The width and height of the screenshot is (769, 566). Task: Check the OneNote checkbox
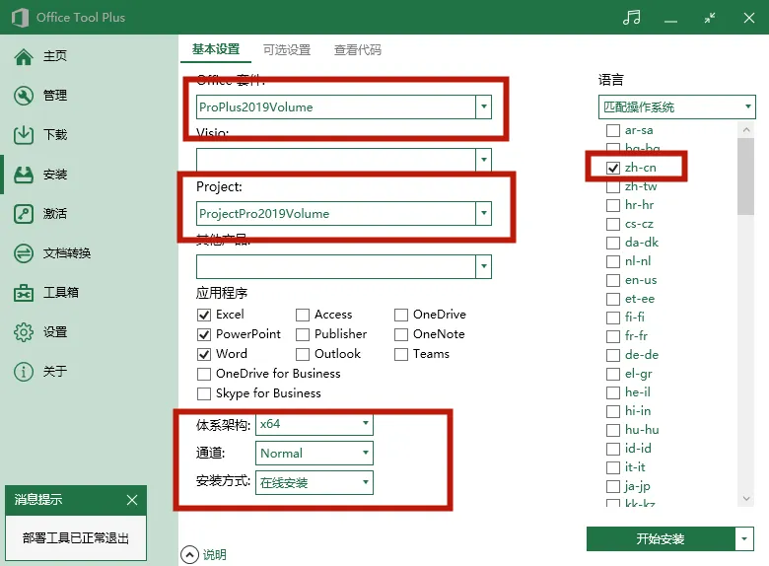point(401,334)
